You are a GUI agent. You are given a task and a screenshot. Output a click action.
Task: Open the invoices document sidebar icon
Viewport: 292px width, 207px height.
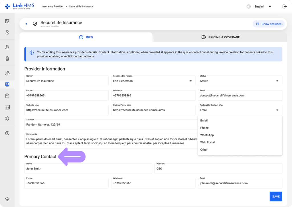coord(7,96)
